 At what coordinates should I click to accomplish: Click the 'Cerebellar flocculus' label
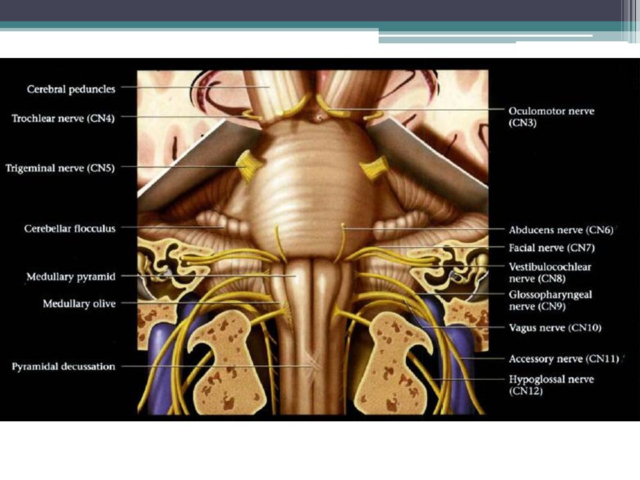coord(70,229)
